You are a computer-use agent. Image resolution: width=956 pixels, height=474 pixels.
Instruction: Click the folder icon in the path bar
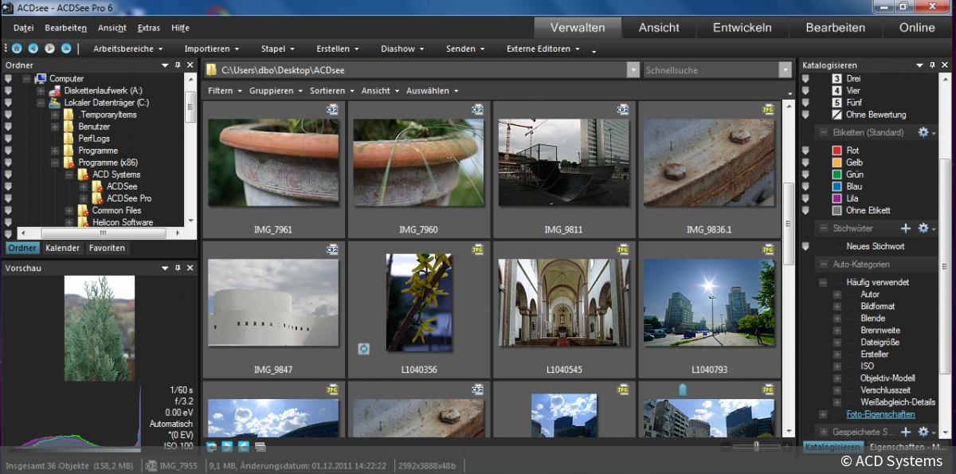tap(212, 70)
